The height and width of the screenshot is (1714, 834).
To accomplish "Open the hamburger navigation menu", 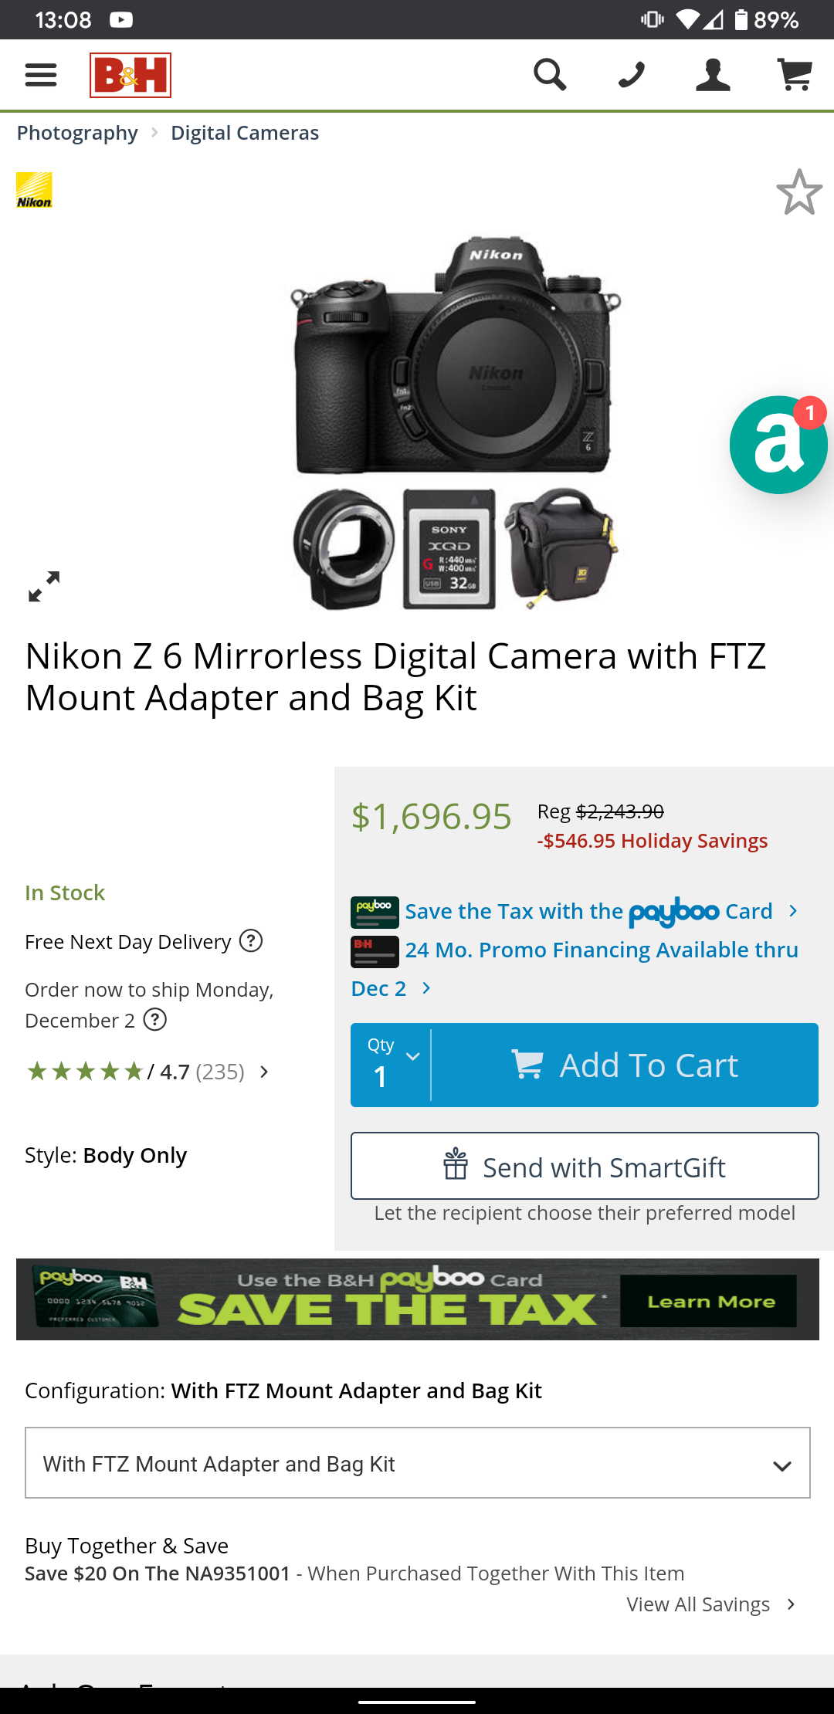I will [41, 74].
